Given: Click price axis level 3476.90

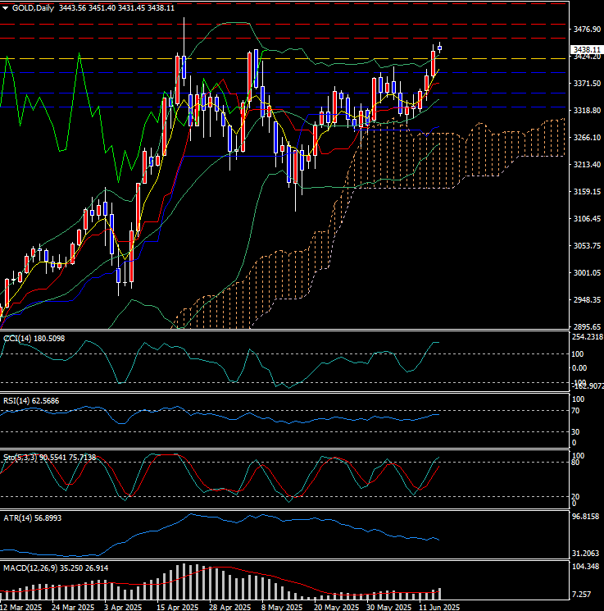Looking at the screenshot, I should pos(587,30).
